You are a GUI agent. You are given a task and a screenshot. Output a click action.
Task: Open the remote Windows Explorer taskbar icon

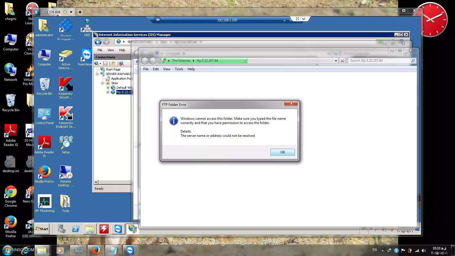pyautogui.click(x=90, y=229)
